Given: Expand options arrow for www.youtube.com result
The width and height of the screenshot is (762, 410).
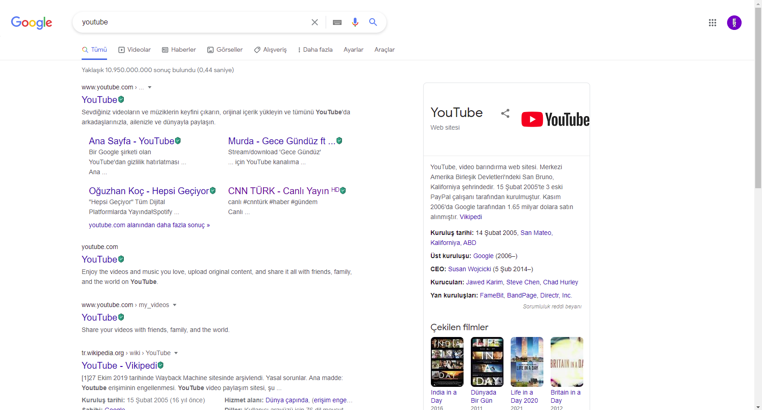Looking at the screenshot, I should pos(150,87).
